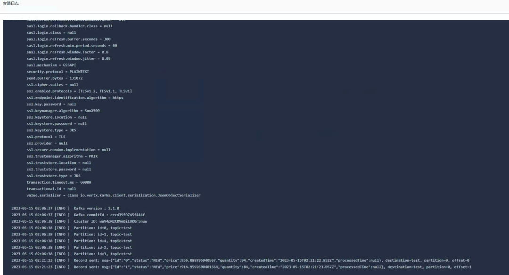Select the Record sent log with offset=0
509x275 pixels.
coord(240,260)
